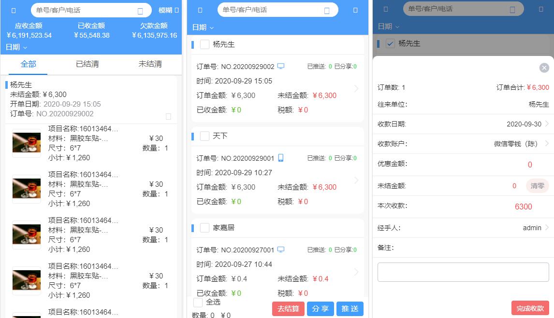Expand the 日期 filter under the 应收金额 totals
Screen dimensions: 554x318
click(x=16, y=47)
